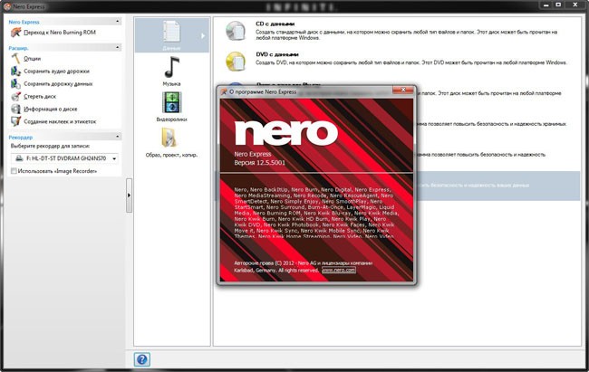Click the Образ, проект, копир. label
Viewport: 589px width, 372px height.
click(x=171, y=155)
